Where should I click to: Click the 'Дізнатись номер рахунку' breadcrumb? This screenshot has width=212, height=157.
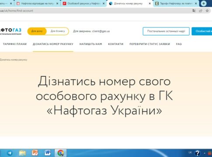[14, 60]
